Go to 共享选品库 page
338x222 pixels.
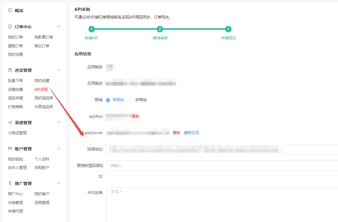coord(44,107)
